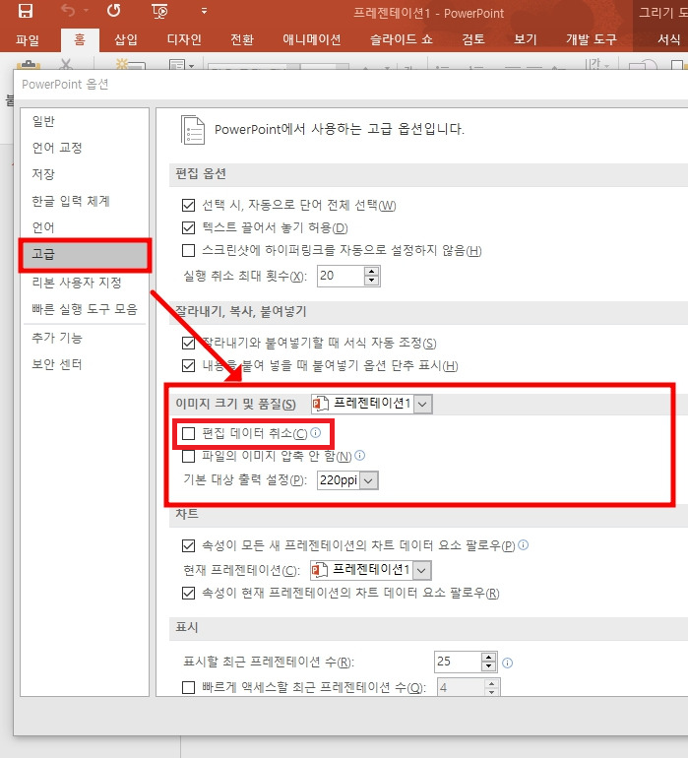Click info icon beside 최근 프레젠테이션 수

(507, 663)
